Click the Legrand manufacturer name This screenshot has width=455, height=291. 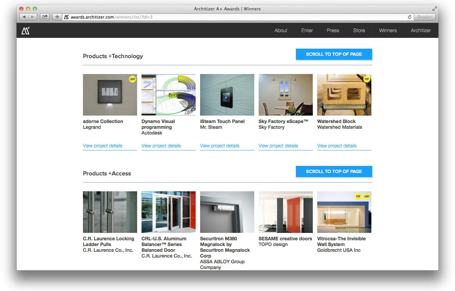[x=92, y=127]
